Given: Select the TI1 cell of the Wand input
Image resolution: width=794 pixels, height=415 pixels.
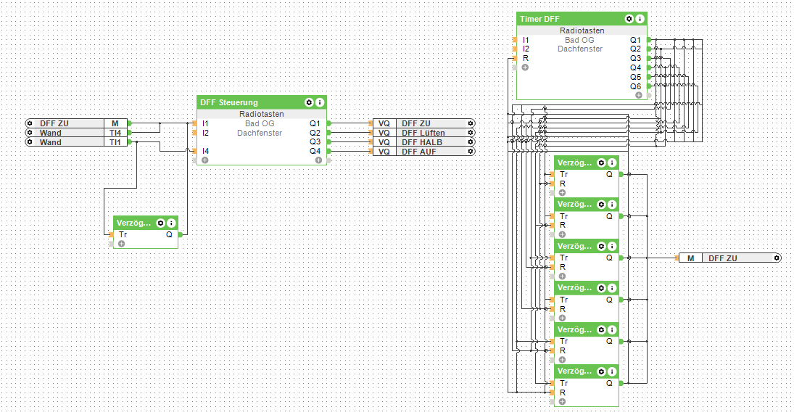Looking at the screenshot, I should pos(115,142).
